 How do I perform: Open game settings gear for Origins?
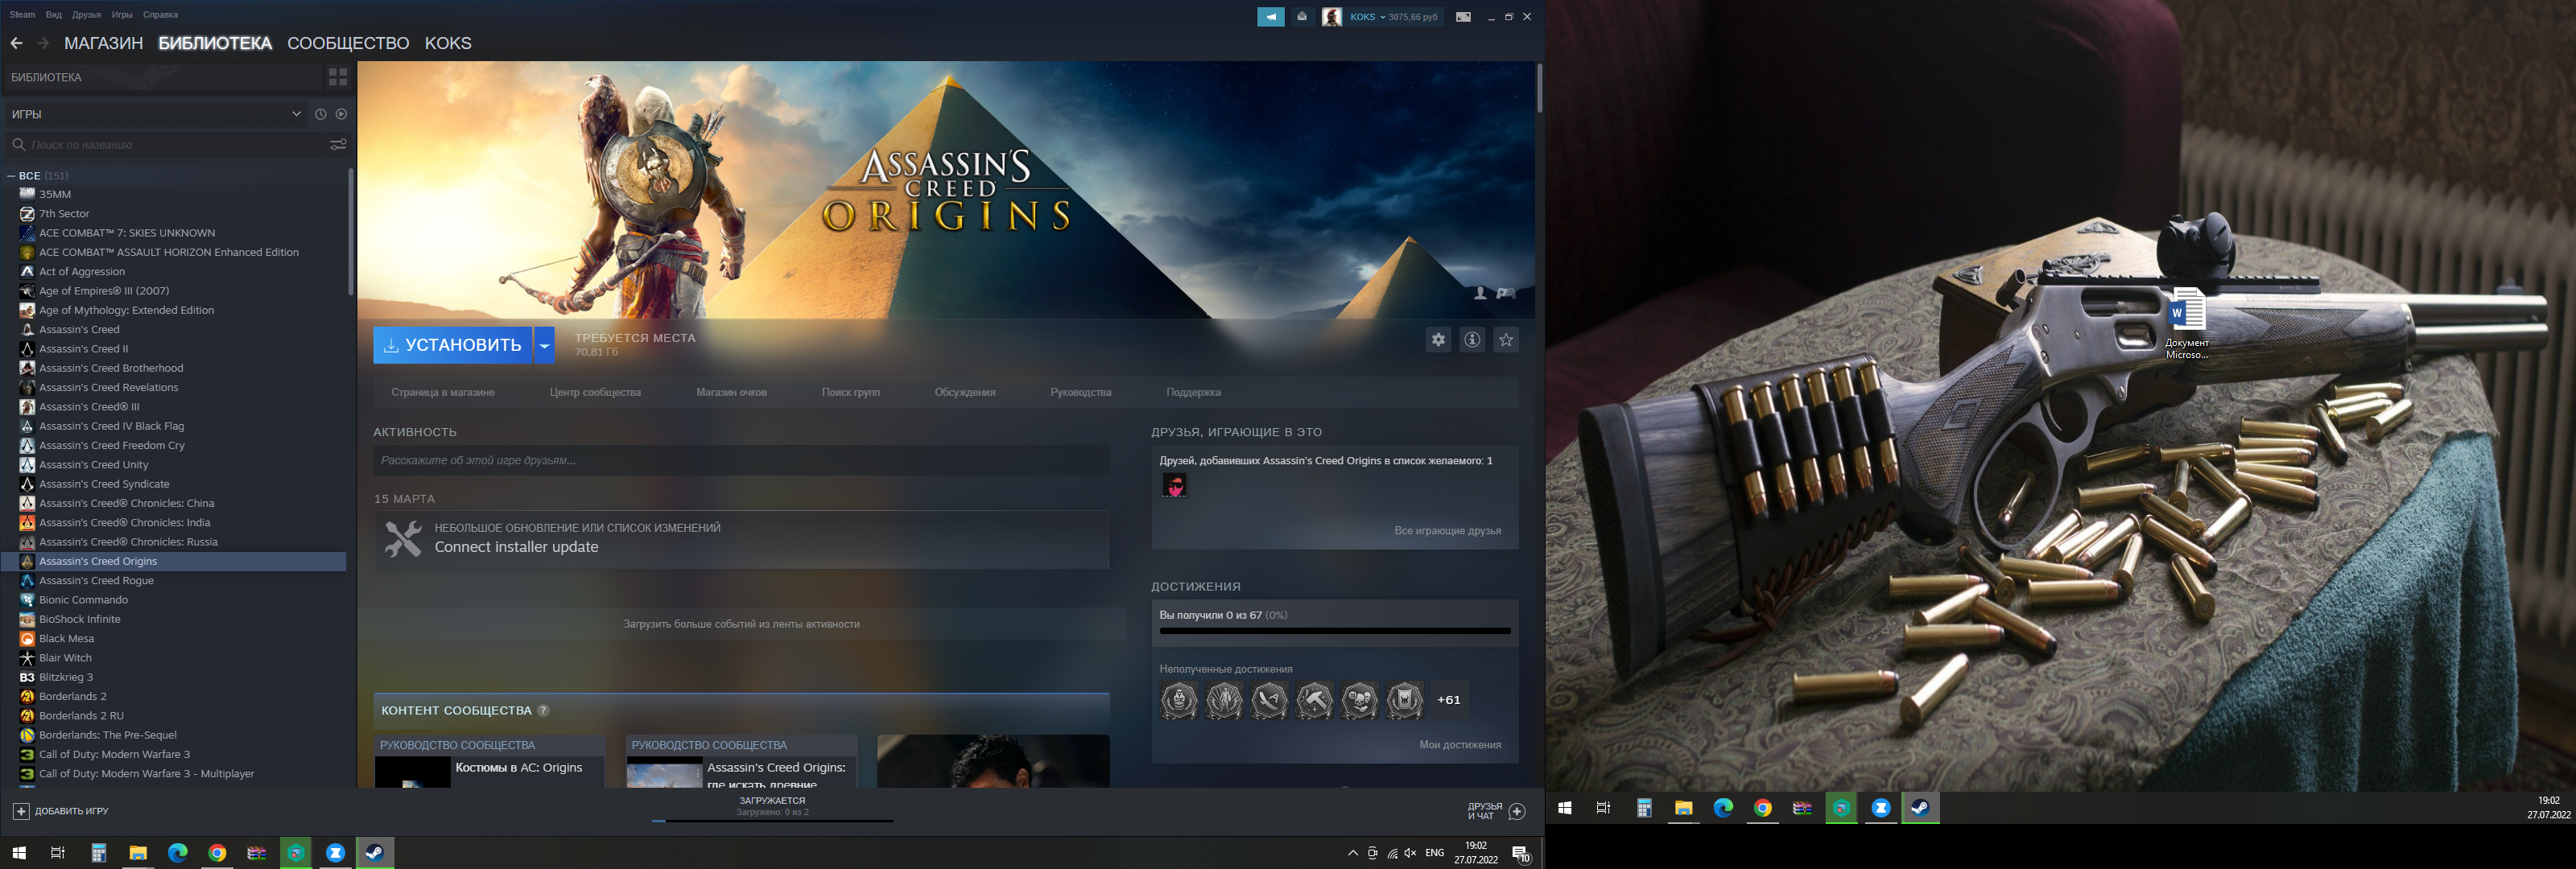click(1438, 340)
